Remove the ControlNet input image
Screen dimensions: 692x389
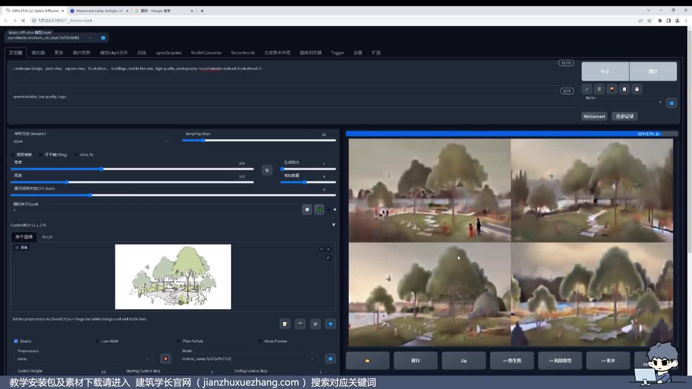(328, 249)
